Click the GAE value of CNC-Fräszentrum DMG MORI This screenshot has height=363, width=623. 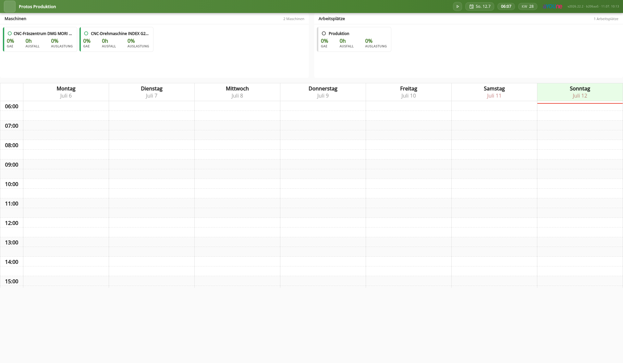tap(10, 41)
